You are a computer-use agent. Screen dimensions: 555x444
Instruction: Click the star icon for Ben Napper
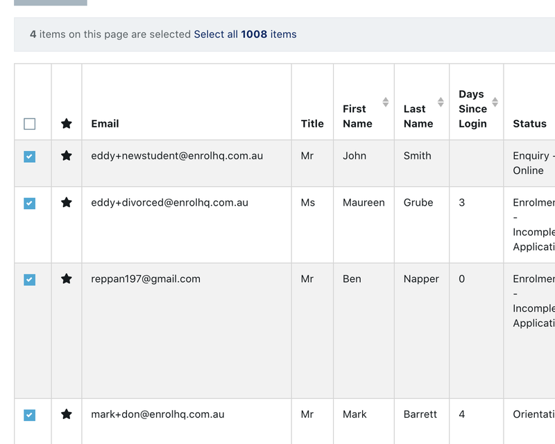pyautogui.click(x=67, y=279)
